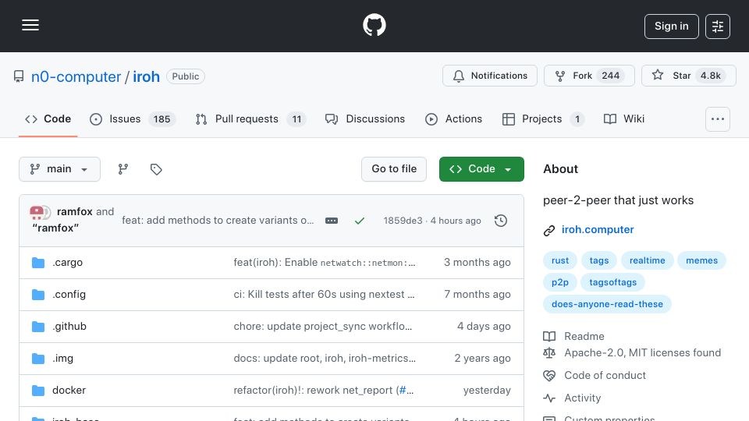Screen dimensions: 749x421
Task: Open the Discussions tab
Action: click(x=365, y=119)
